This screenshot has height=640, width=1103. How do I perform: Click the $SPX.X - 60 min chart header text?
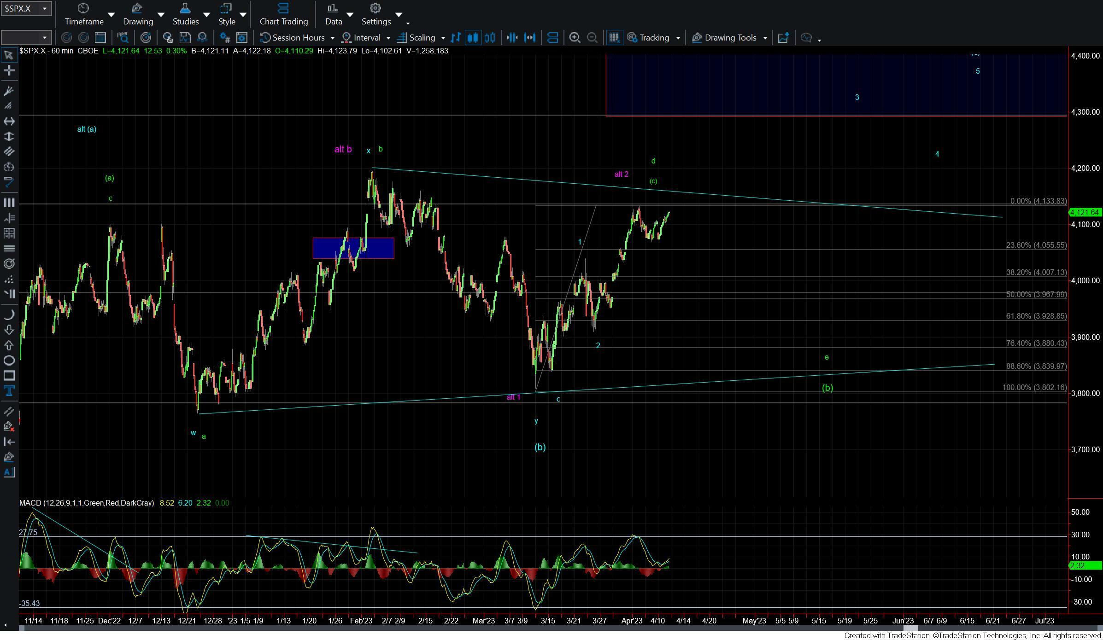(46, 51)
